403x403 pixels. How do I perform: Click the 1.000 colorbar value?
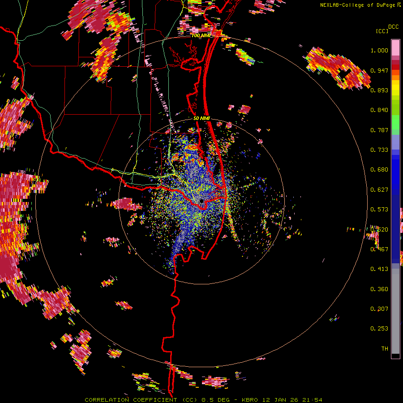[x=379, y=50]
